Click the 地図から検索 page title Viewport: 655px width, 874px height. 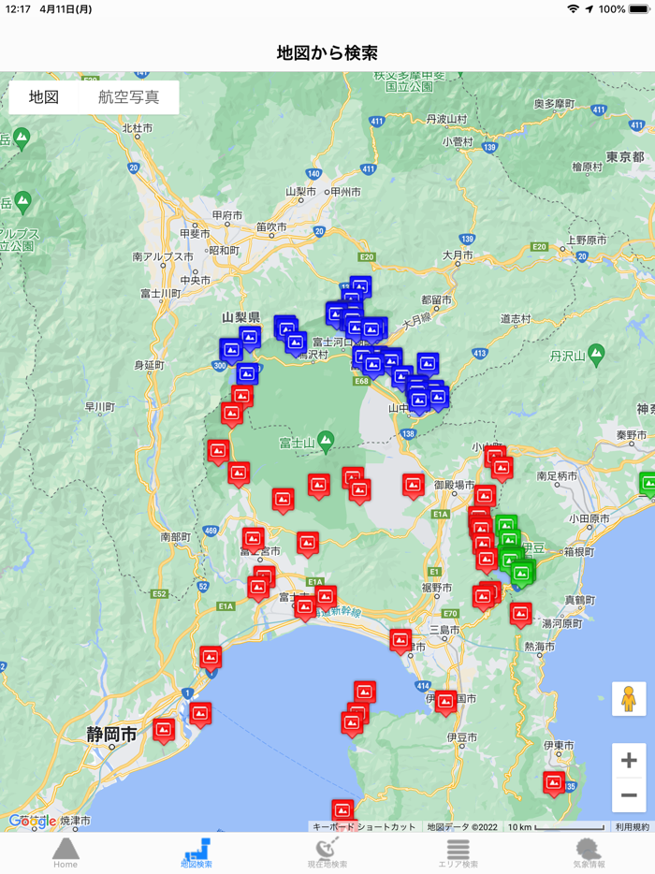point(327,53)
